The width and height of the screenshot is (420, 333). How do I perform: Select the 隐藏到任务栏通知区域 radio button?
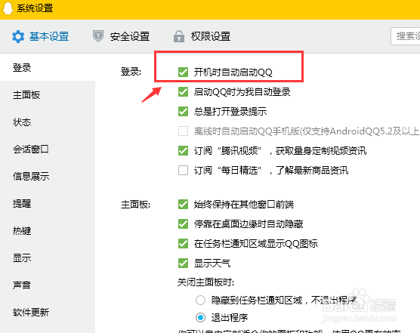[200, 300]
